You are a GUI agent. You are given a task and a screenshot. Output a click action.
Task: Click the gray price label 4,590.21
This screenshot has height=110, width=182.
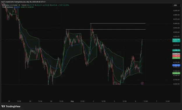click(176, 54)
